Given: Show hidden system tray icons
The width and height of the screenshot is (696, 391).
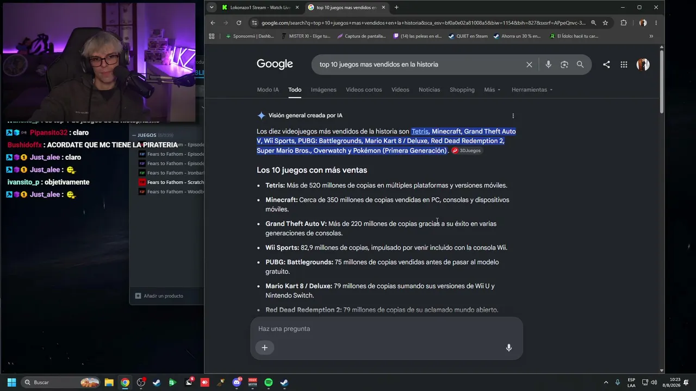Looking at the screenshot, I should pyautogui.click(x=606, y=382).
